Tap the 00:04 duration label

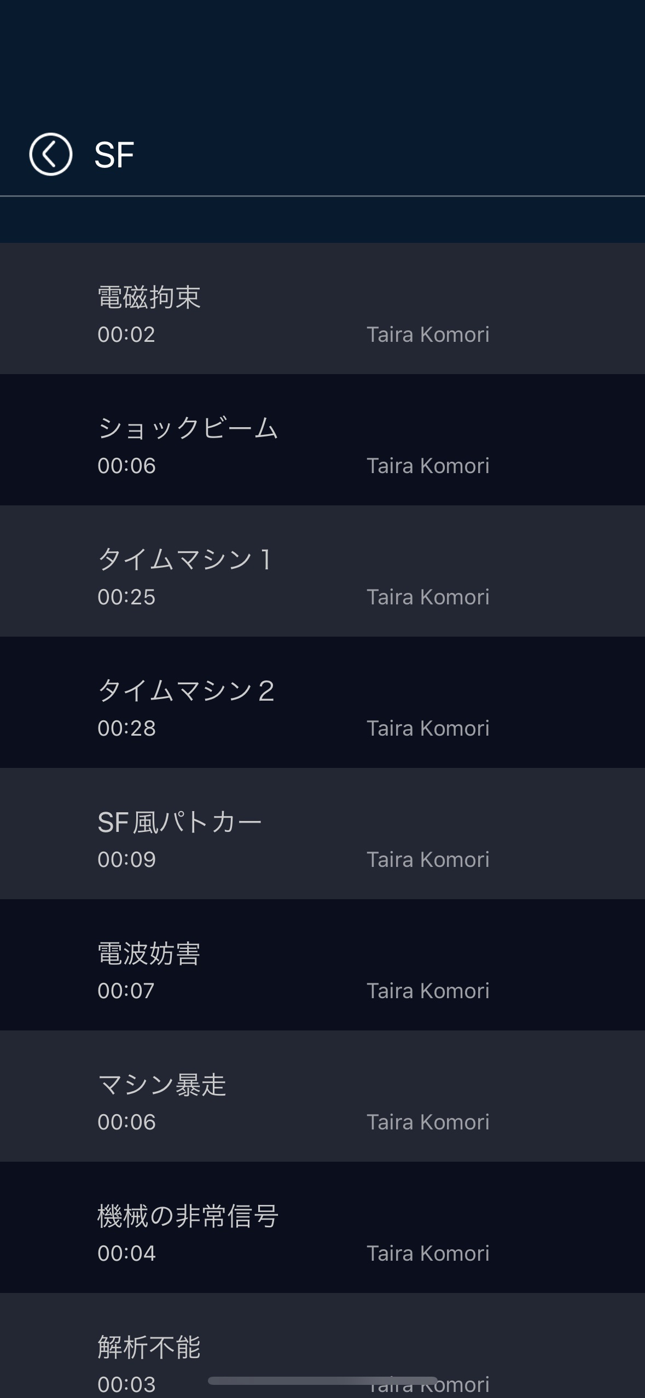126,1254
